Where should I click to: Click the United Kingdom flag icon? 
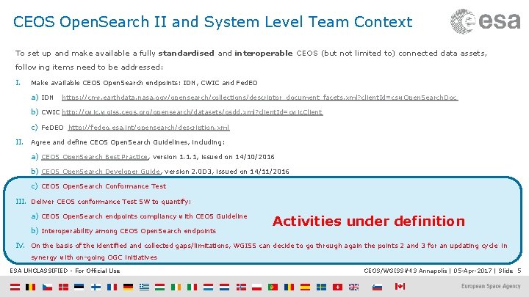pos(353,287)
